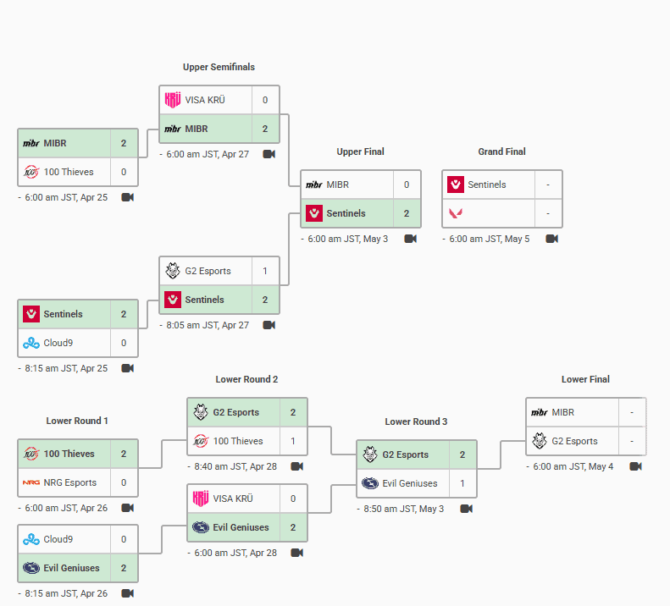This screenshot has width=670, height=606.
Task: Click camera icon for 8:40 am Apr 28 match
Action: [x=296, y=466]
